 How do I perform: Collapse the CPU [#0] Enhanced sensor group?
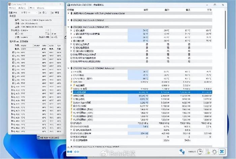click(x=68, y=68)
